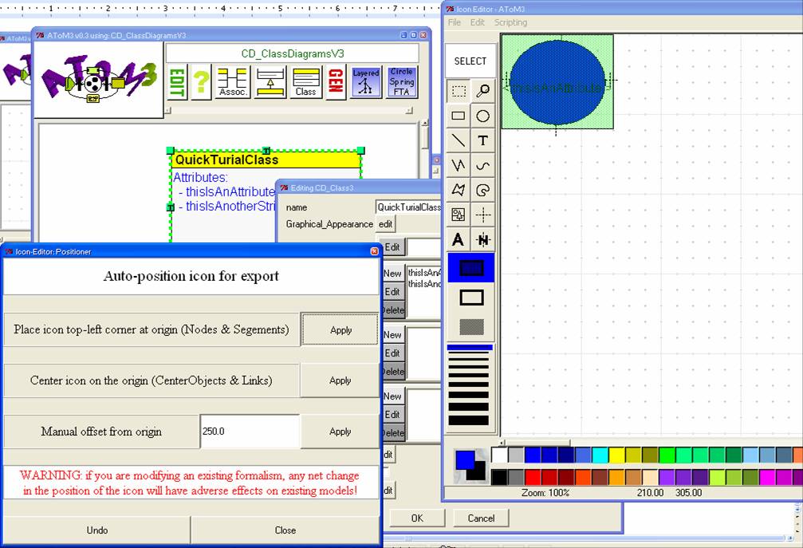This screenshot has width=803, height=548.
Task: Apply top-left corner at origin placement
Action: [x=340, y=329]
